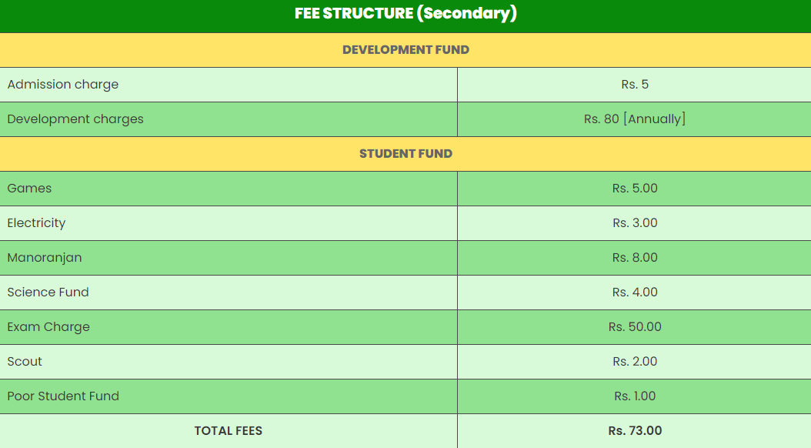Image resolution: width=811 pixels, height=448 pixels.
Task: Click the Rs. 3.00 Electricity amount
Action: point(635,223)
